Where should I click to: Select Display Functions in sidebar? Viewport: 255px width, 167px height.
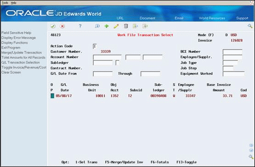(15, 43)
